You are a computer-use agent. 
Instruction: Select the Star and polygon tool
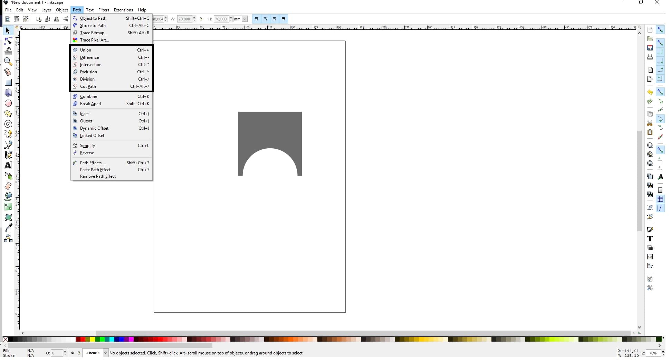click(x=8, y=113)
